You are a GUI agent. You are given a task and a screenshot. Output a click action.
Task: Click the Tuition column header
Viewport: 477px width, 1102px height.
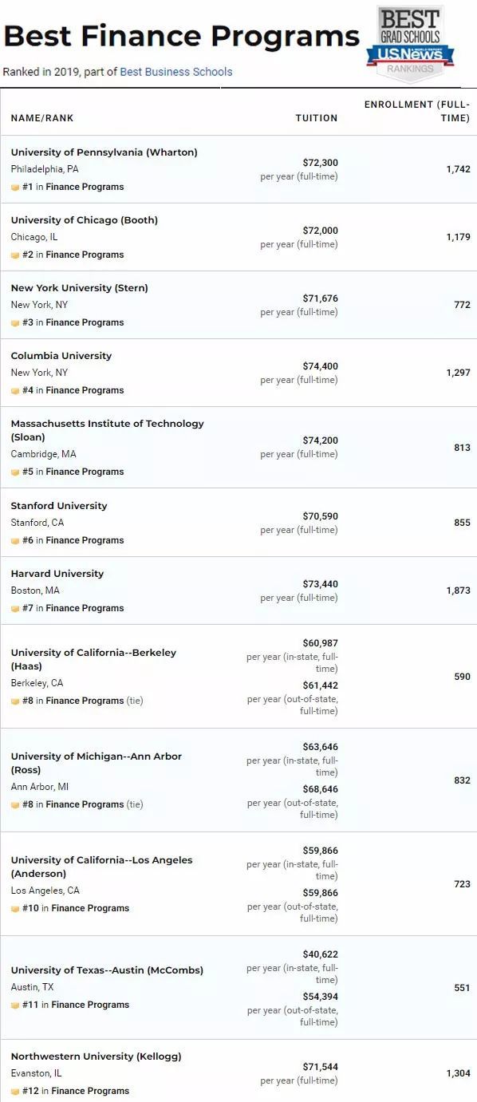pyautogui.click(x=317, y=118)
